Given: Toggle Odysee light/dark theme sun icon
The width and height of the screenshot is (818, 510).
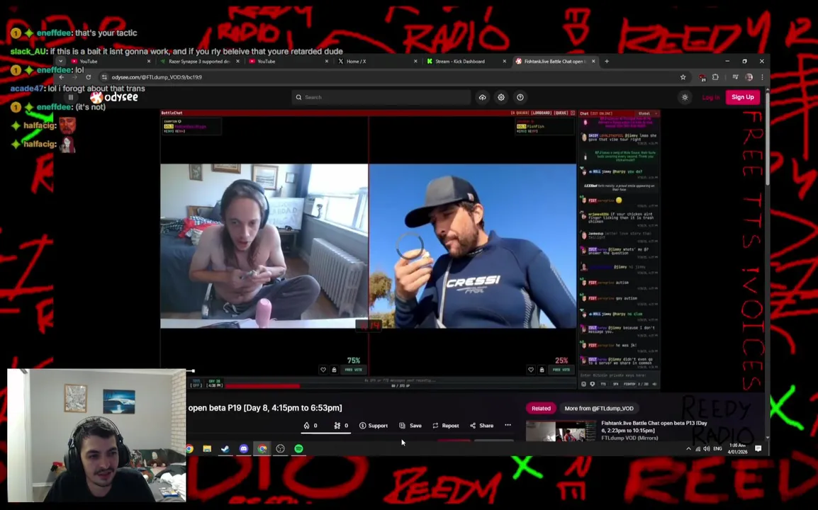Looking at the screenshot, I should pos(685,98).
